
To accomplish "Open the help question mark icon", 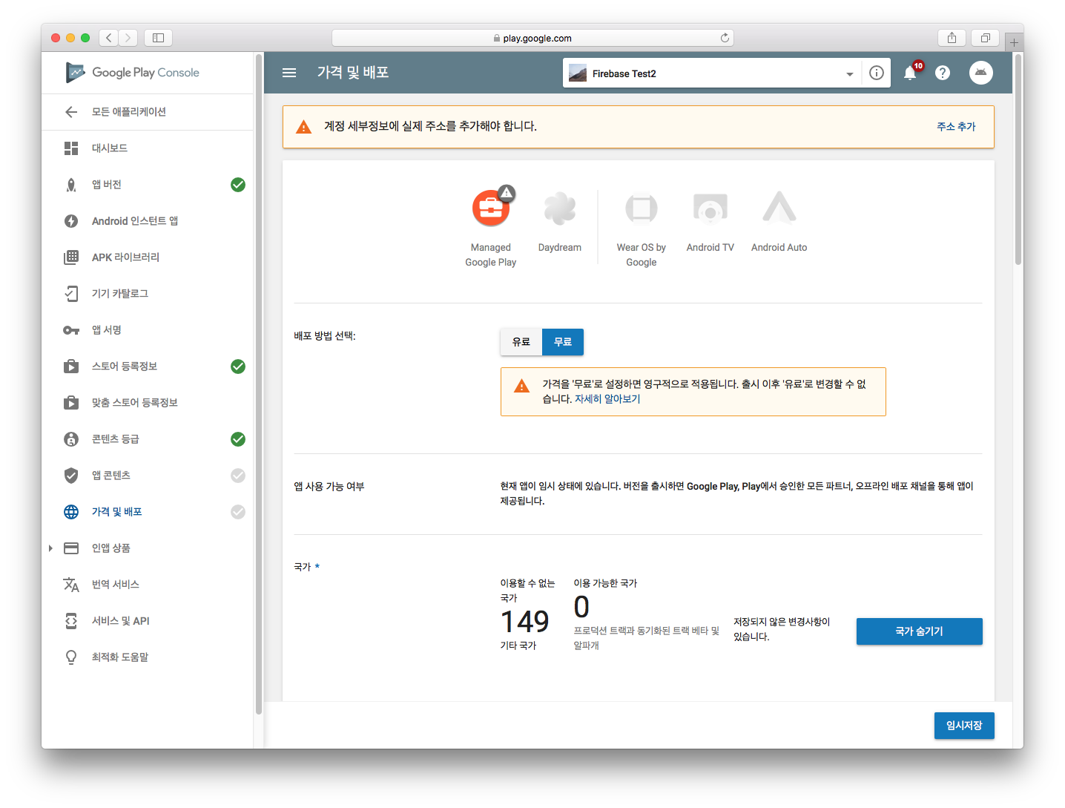I will pyautogui.click(x=943, y=73).
